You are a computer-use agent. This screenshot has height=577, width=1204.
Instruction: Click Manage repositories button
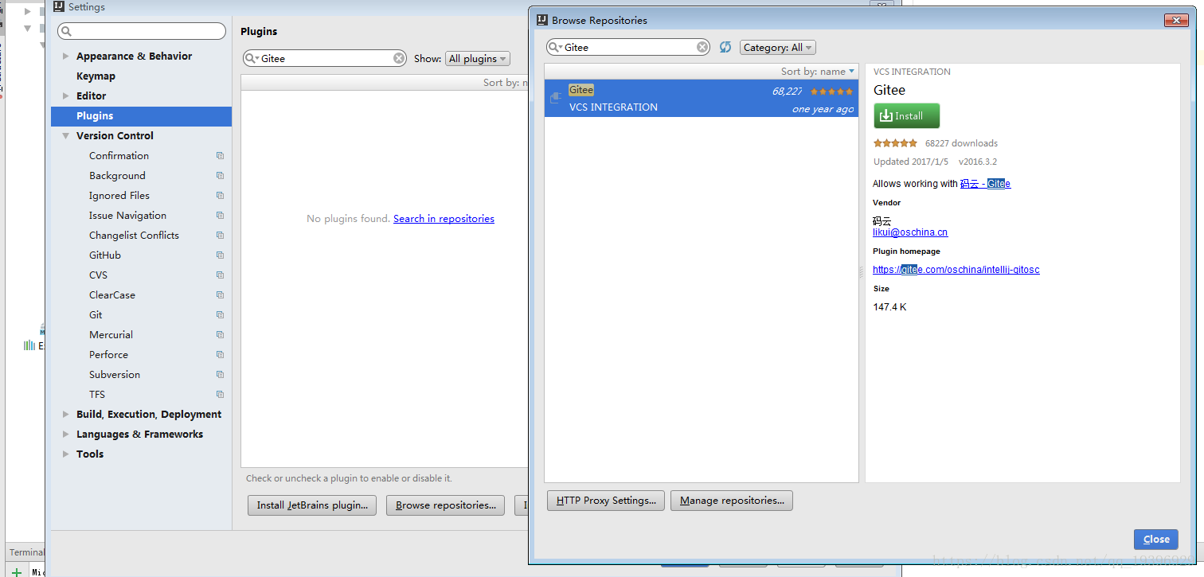click(732, 501)
